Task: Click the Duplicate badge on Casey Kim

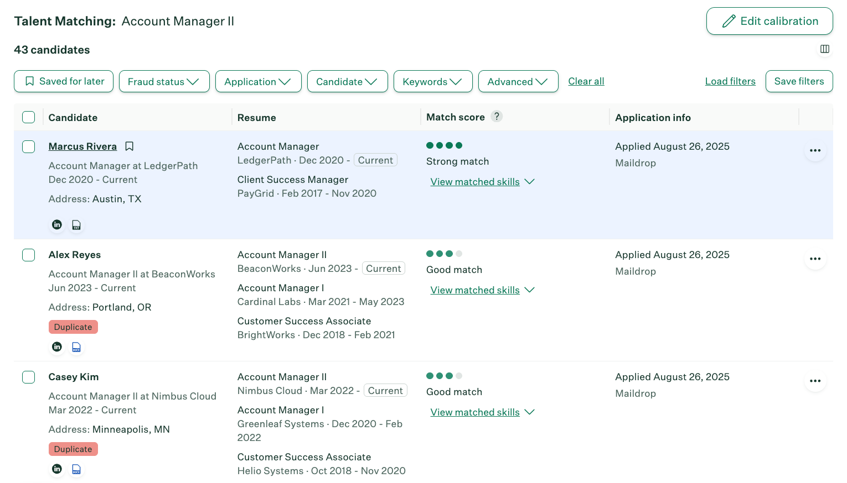Action: [73, 449]
